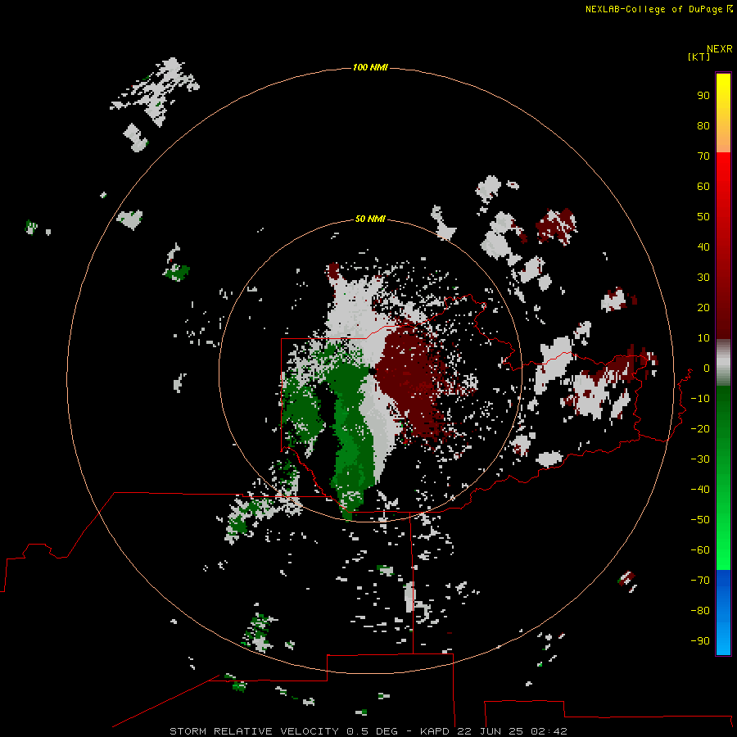
Task: Click the -70 value on the velocity scale
Action: pyautogui.click(x=700, y=580)
